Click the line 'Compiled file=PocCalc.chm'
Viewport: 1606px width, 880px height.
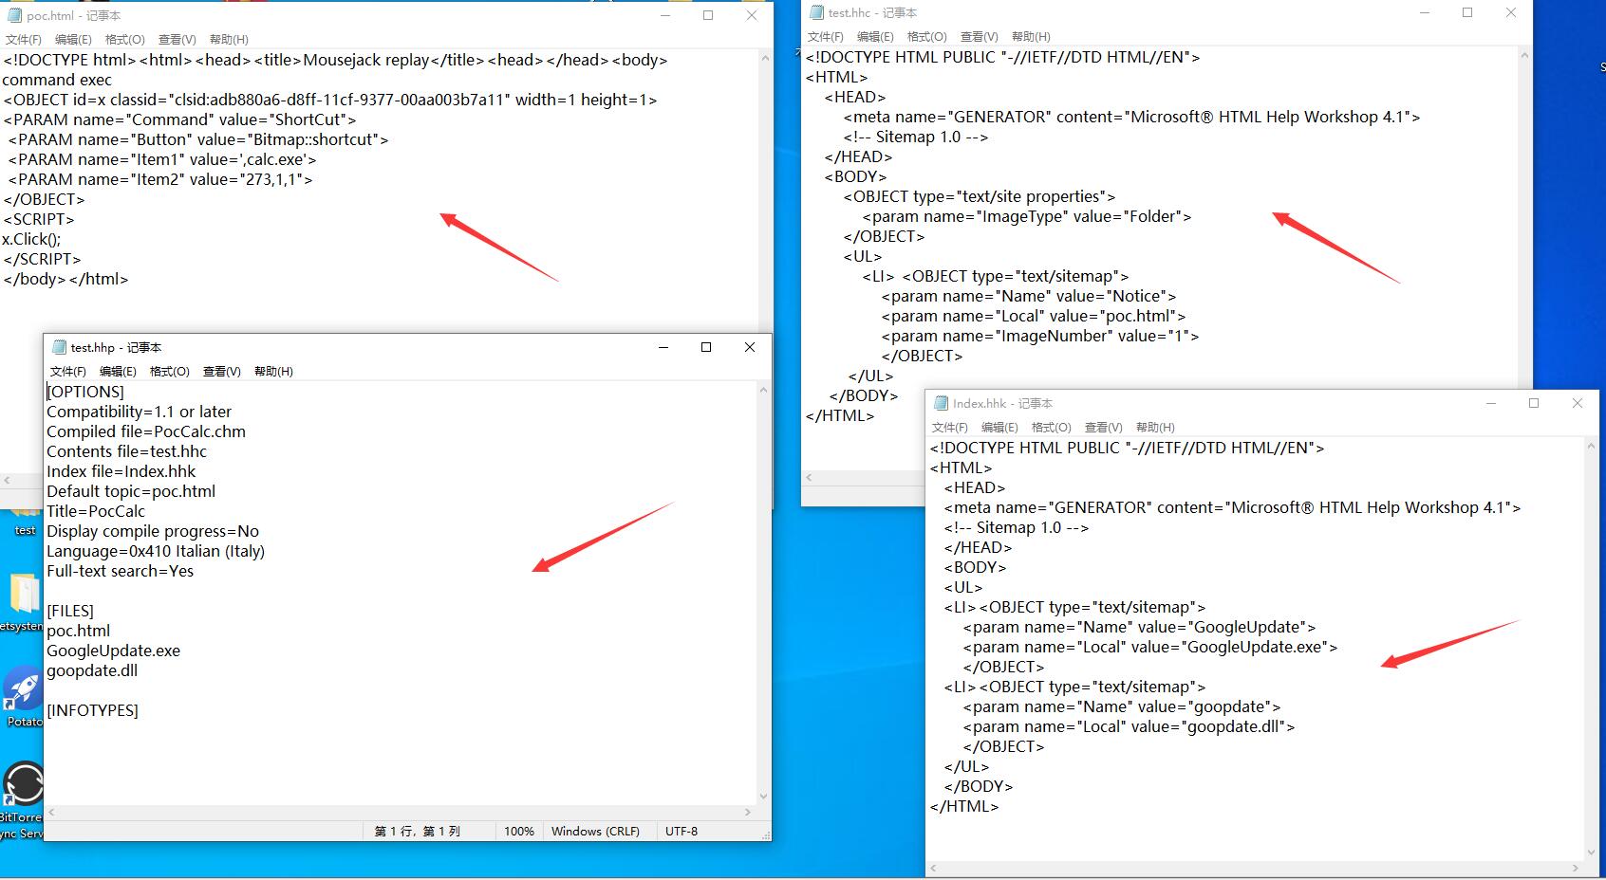coord(146,431)
